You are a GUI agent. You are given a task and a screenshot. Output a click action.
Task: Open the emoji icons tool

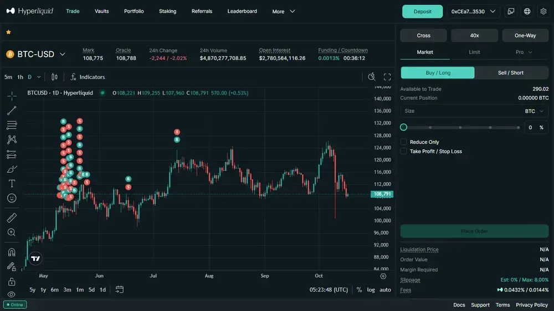[x=12, y=198]
